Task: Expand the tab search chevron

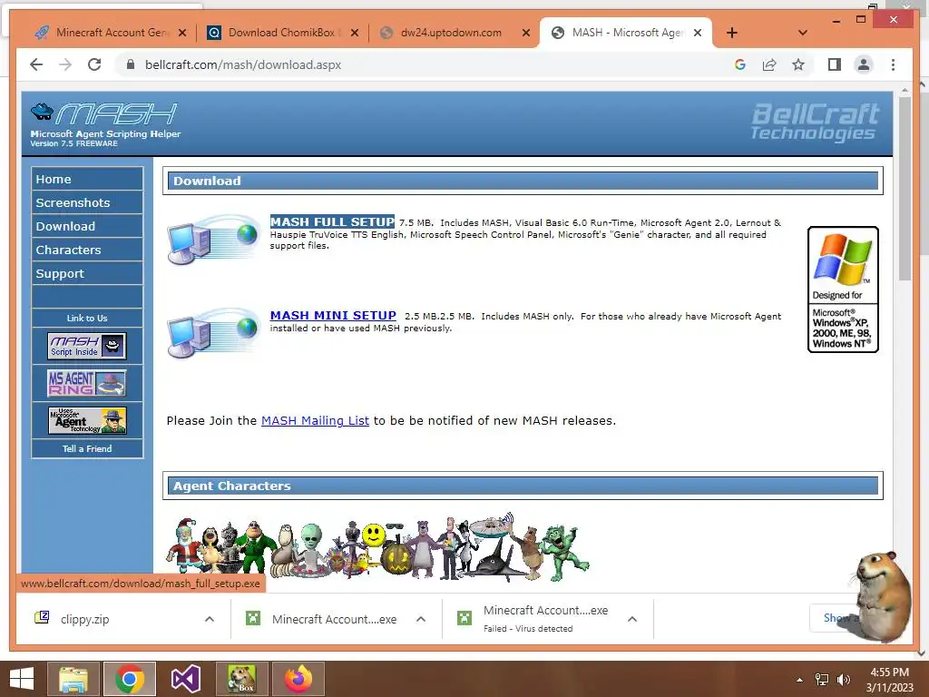Action: coord(802,33)
